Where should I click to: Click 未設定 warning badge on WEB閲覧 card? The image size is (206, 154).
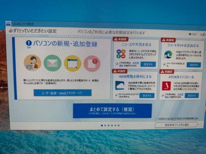119,71
